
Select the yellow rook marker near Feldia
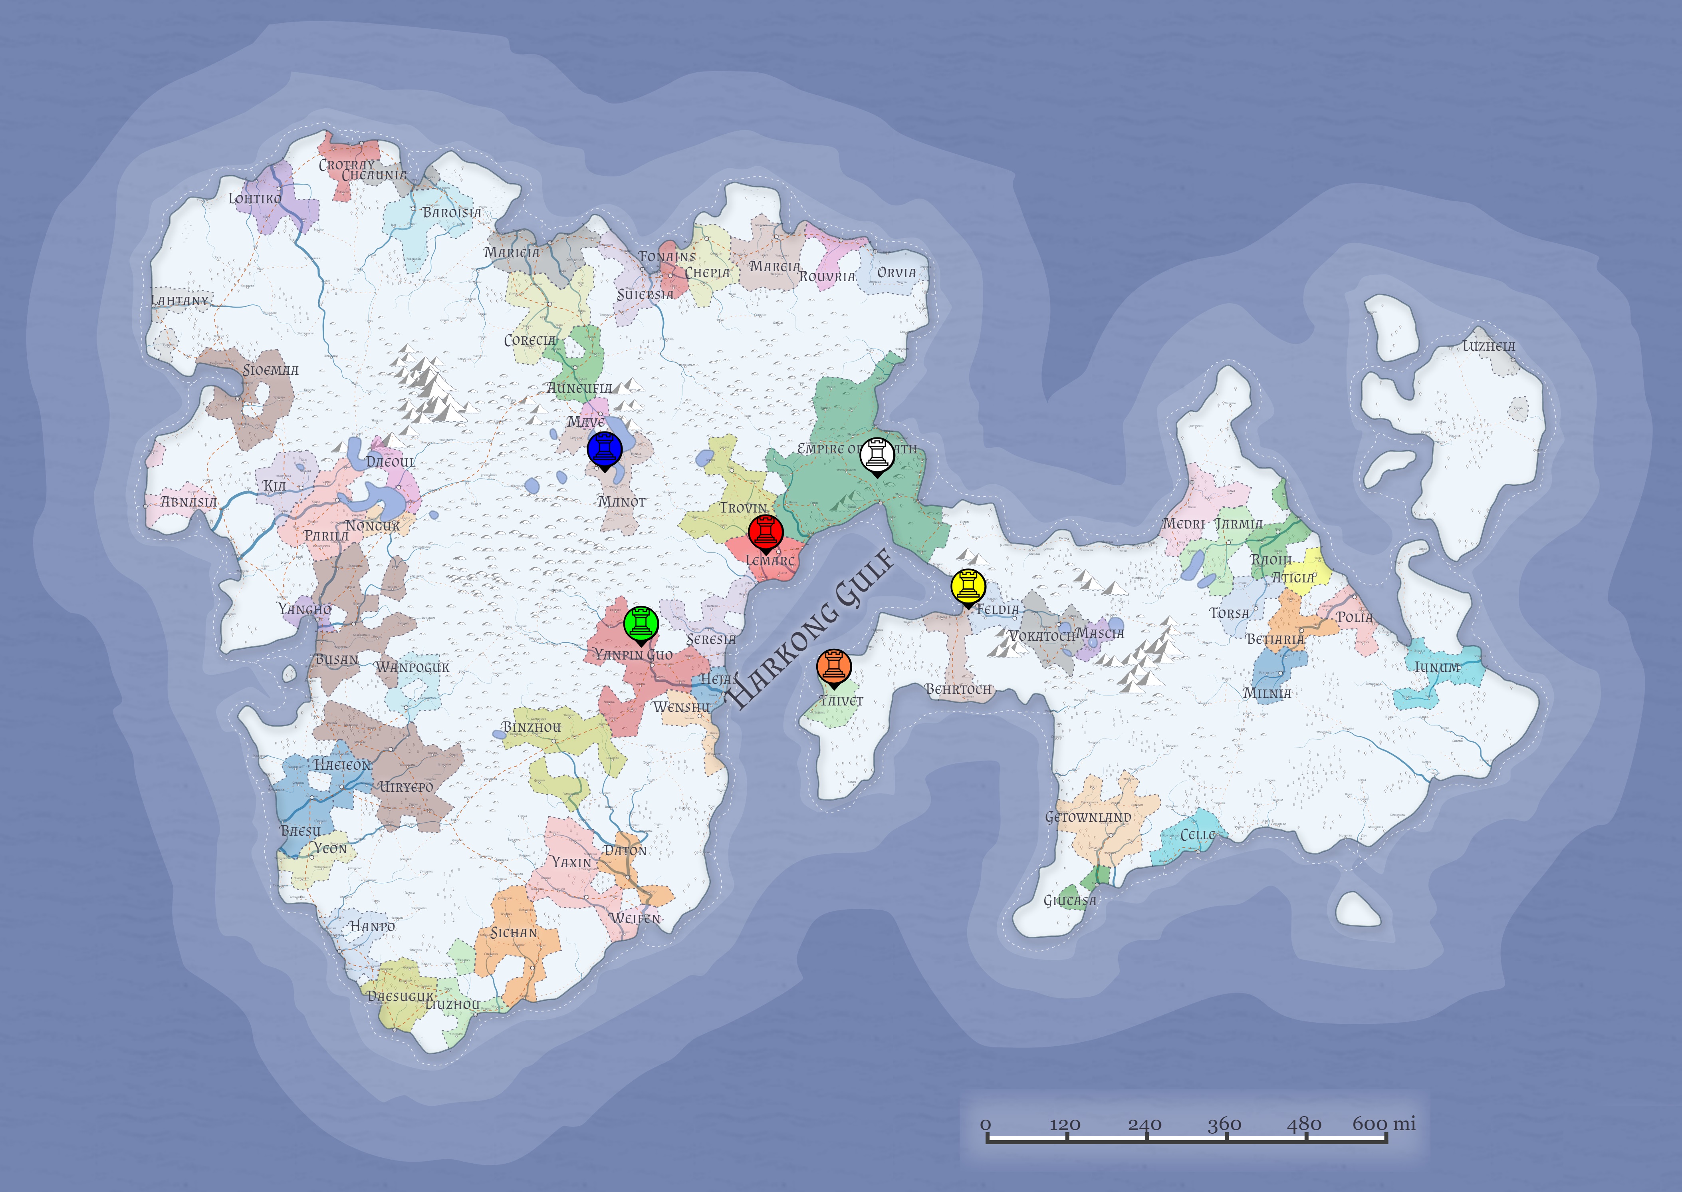point(968,586)
